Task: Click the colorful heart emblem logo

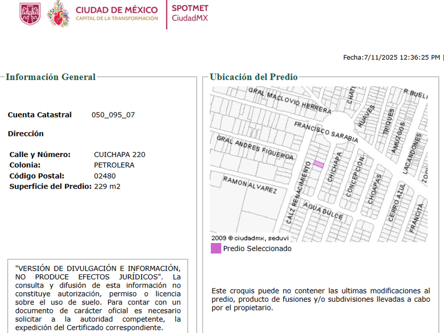Action: pos(58,14)
